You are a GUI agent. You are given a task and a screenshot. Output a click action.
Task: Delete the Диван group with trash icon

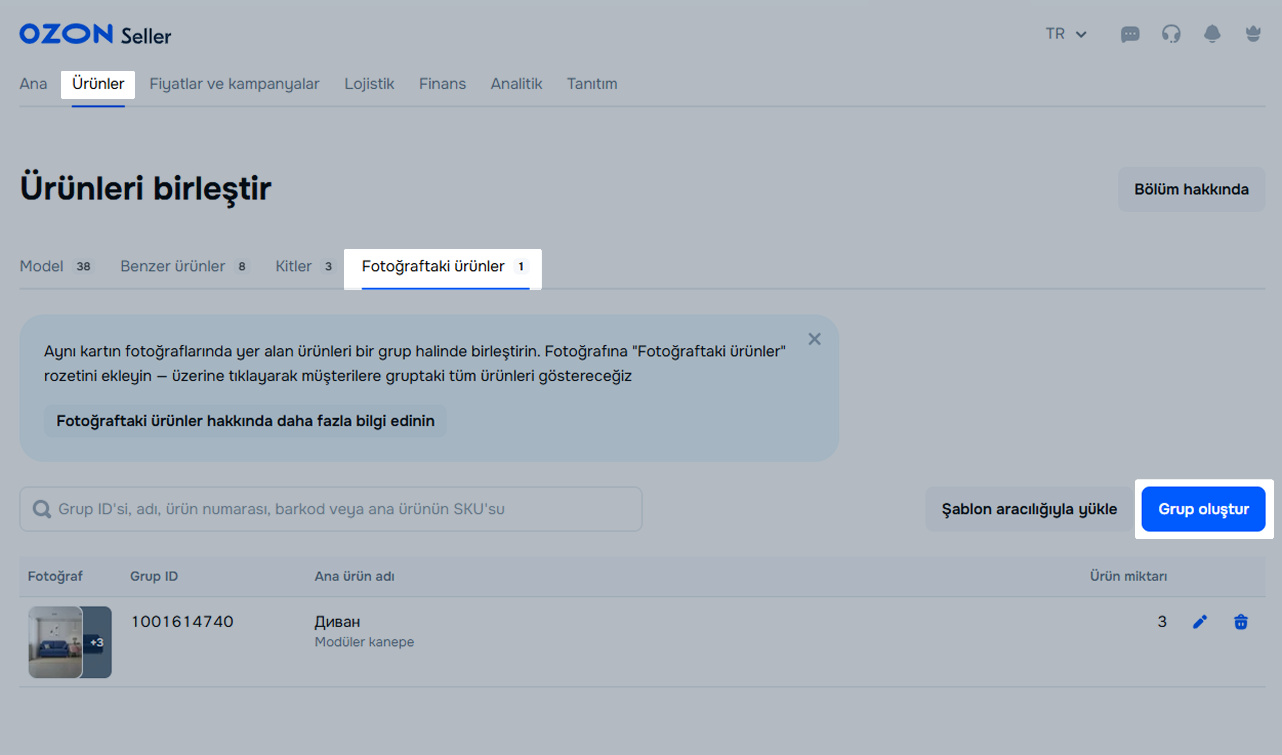pos(1241,622)
